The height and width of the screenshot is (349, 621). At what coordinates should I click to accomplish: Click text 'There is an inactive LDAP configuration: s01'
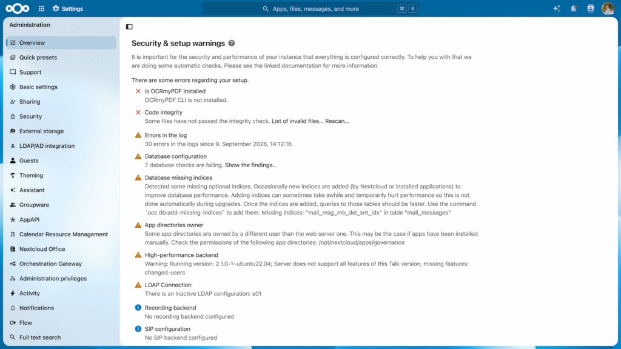point(203,294)
